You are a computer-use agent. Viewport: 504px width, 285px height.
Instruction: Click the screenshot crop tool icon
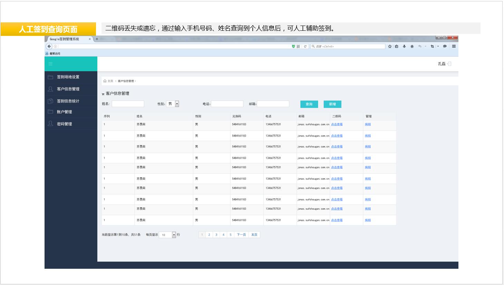click(x=432, y=46)
